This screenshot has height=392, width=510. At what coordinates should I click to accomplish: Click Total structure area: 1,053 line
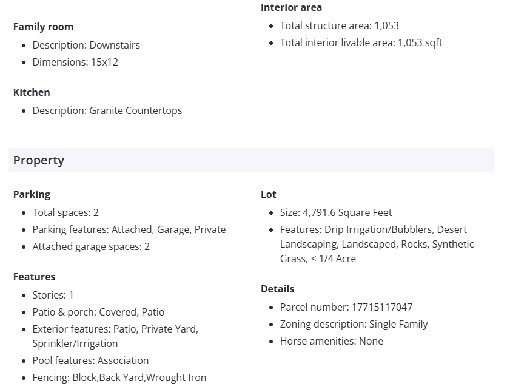[x=339, y=25]
